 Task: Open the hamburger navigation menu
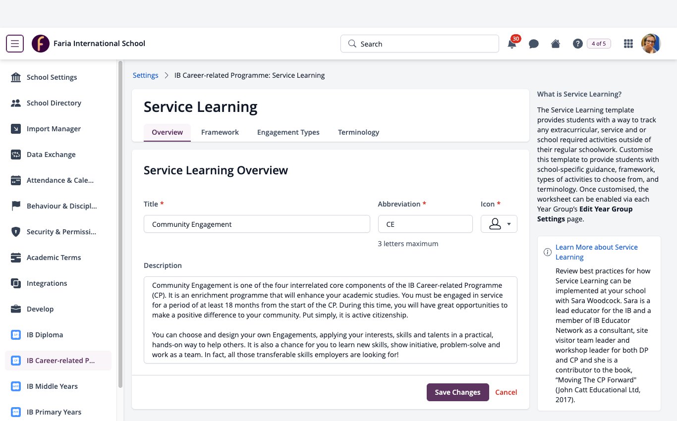coord(15,44)
